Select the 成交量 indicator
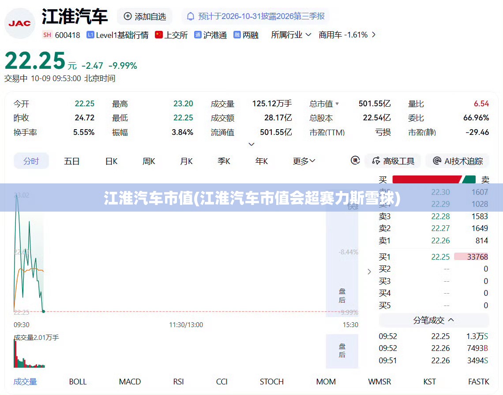The height and width of the screenshot is (395, 503). pos(25,381)
